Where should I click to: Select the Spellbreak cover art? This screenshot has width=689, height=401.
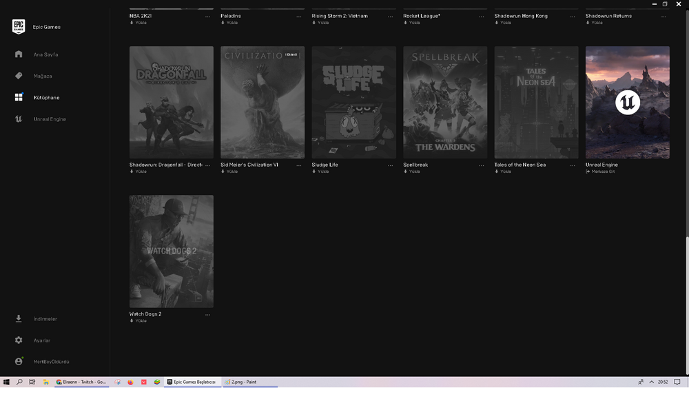[445, 103]
